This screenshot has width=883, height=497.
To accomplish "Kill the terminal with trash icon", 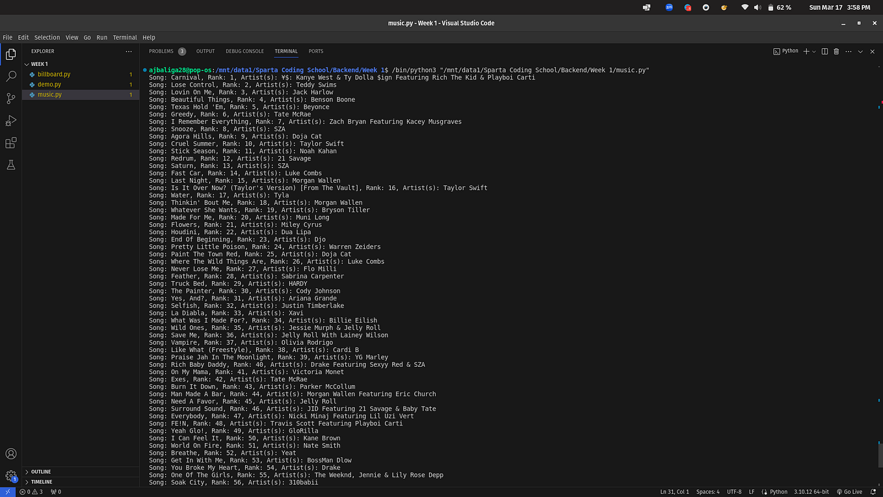I will [x=836, y=51].
